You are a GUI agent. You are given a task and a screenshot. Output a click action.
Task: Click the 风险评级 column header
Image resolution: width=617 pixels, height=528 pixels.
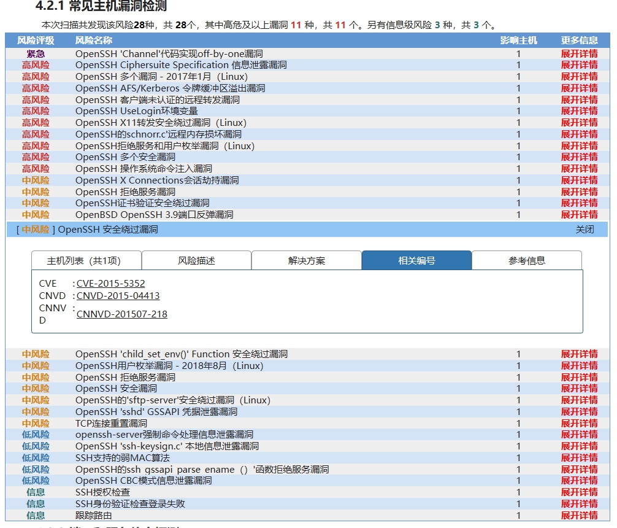36,40
